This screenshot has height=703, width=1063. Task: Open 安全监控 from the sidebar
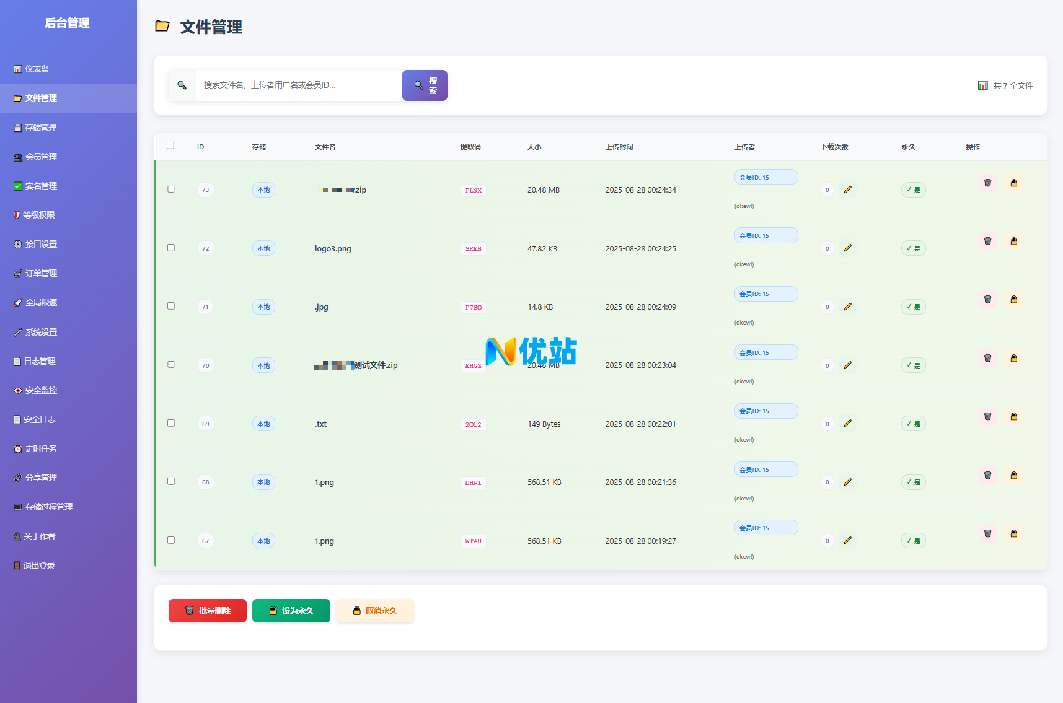pos(41,390)
